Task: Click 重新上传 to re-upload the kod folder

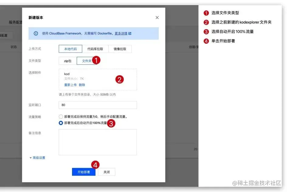Action: [70, 85]
